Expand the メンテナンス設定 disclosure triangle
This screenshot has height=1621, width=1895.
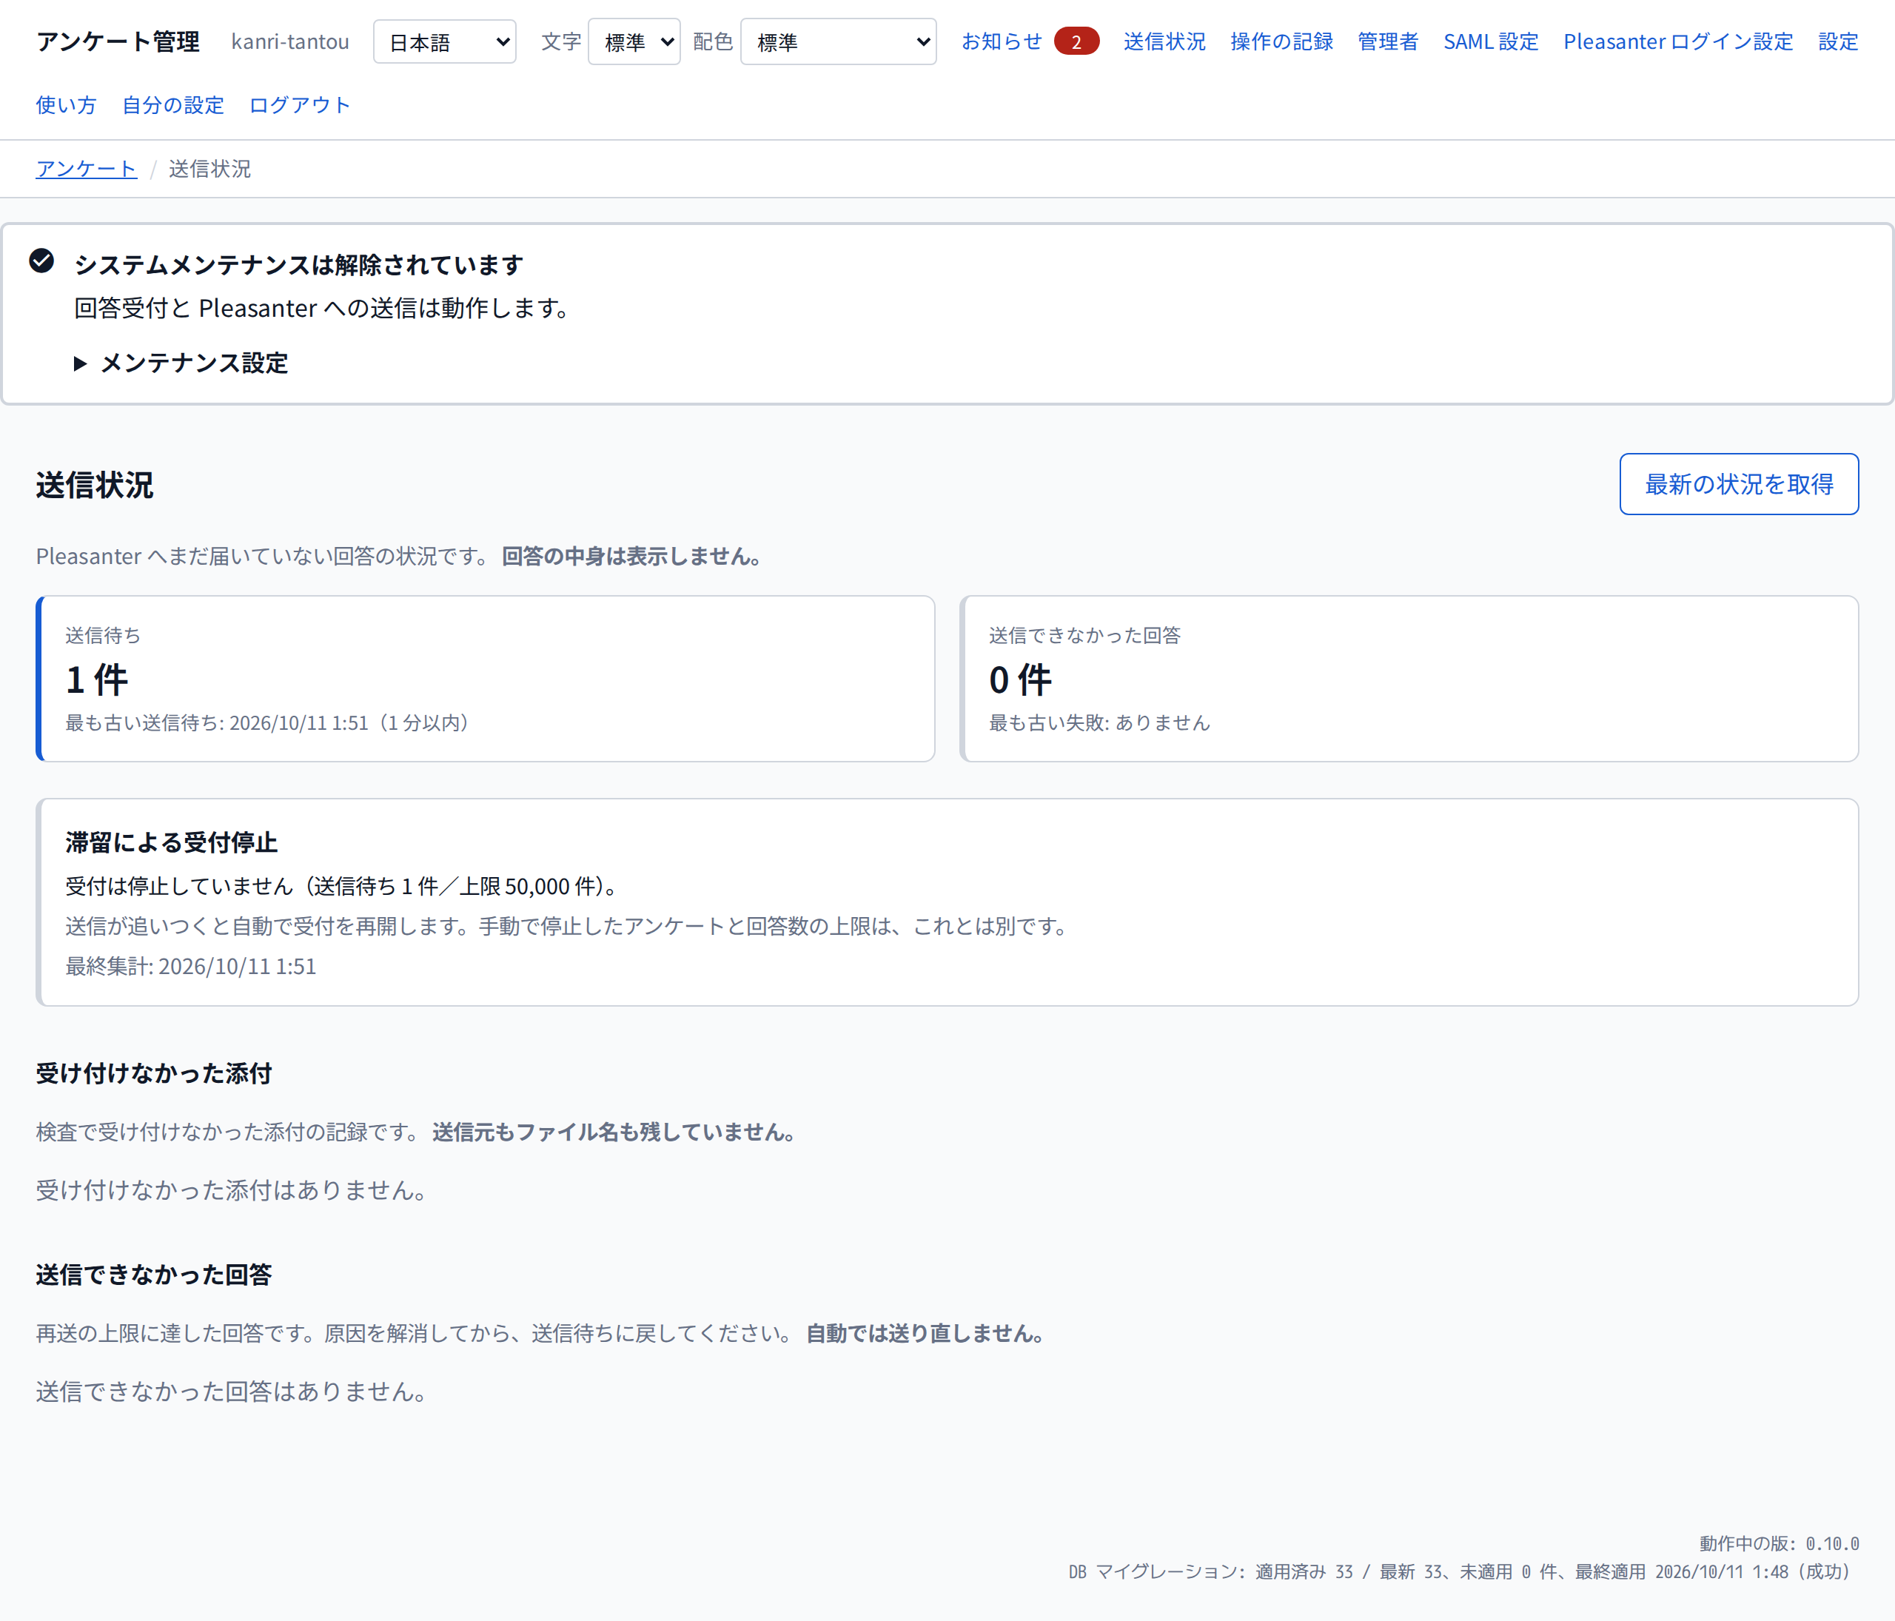pyautogui.click(x=81, y=363)
